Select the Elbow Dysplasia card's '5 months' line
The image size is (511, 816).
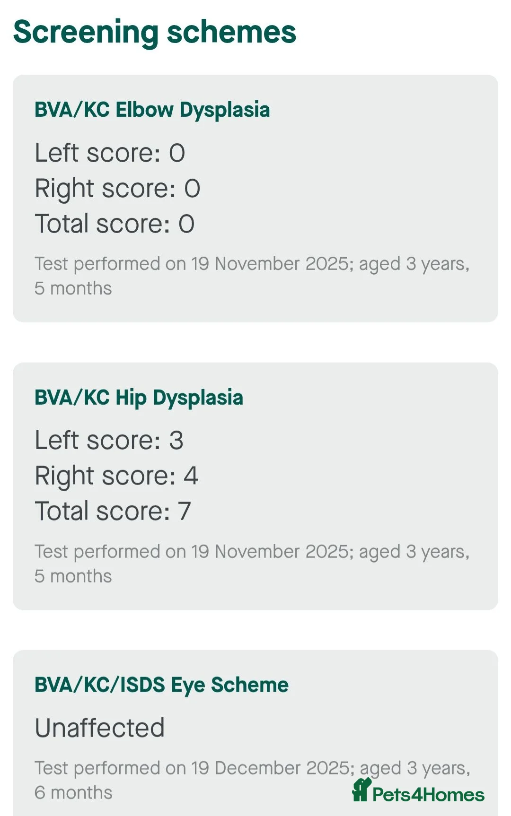coord(73,288)
